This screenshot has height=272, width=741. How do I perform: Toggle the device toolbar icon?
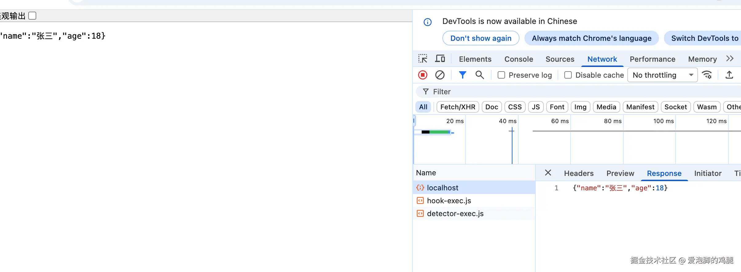pyautogui.click(x=440, y=59)
